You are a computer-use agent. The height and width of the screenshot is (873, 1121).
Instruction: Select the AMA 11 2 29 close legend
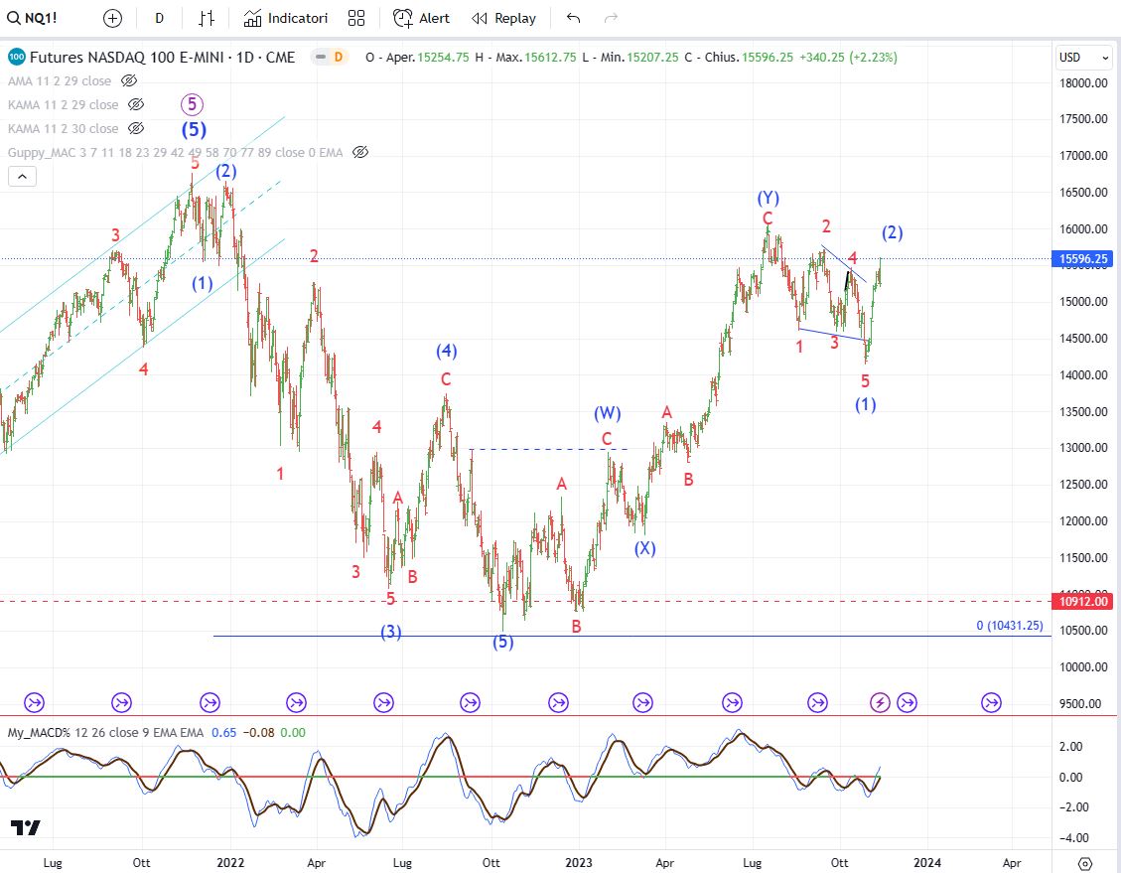click(x=60, y=80)
